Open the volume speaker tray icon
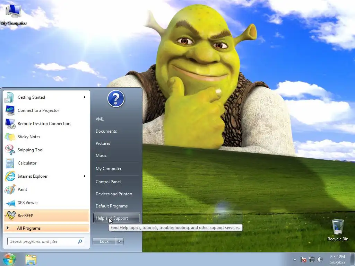This screenshot has height=266, width=355. pos(320,259)
